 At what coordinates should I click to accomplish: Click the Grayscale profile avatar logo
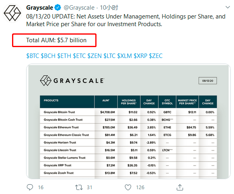pos(12,13)
